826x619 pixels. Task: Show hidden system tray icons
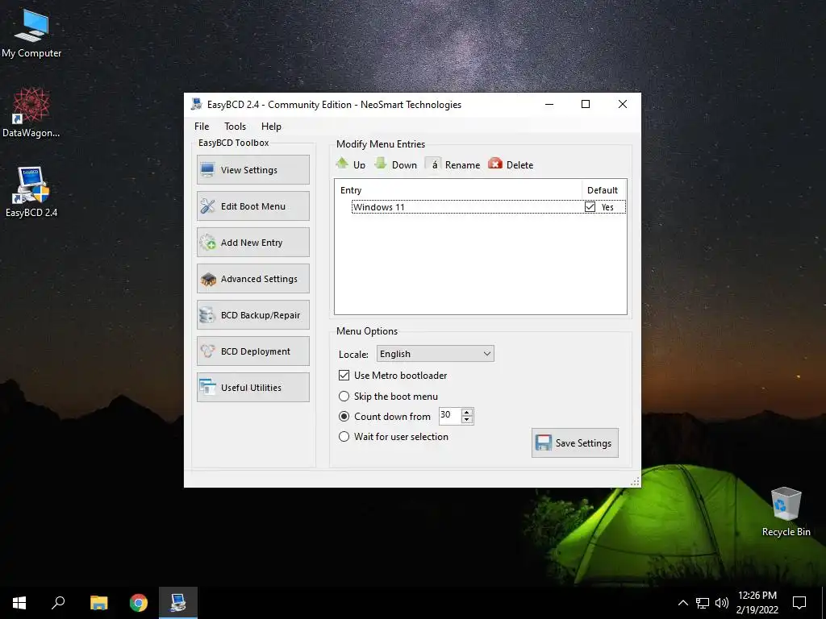(682, 603)
